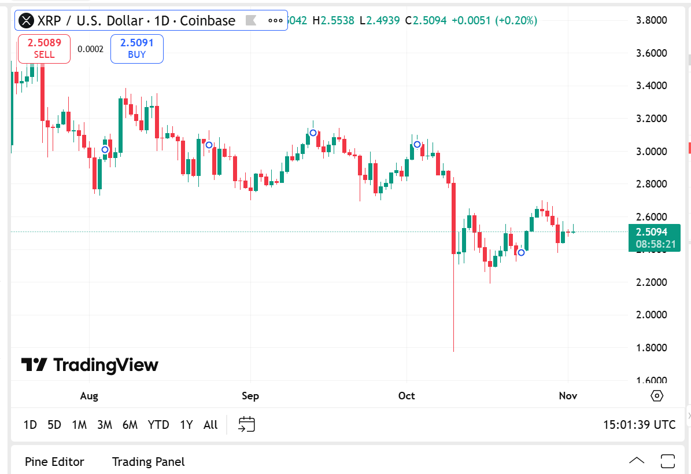Click the flag icon beside the symbol title

point(251,21)
